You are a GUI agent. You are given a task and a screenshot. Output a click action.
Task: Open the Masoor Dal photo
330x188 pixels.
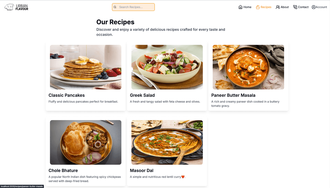167,142
